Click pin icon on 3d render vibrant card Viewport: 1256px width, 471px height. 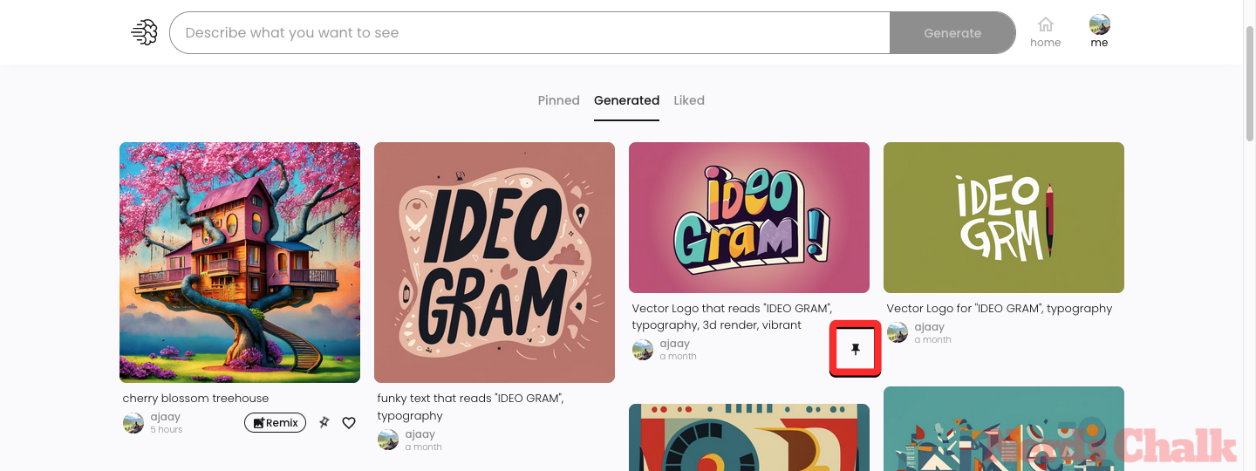point(856,349)
